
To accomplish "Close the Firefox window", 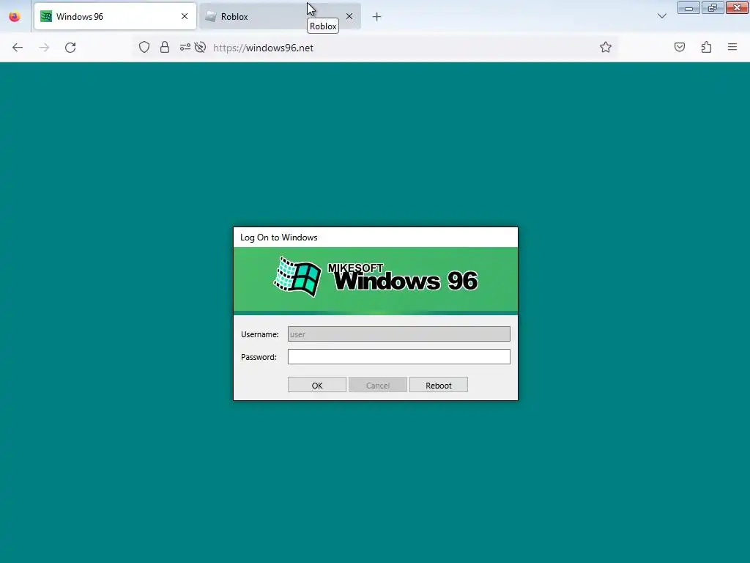I will click(x=737, y=7).
